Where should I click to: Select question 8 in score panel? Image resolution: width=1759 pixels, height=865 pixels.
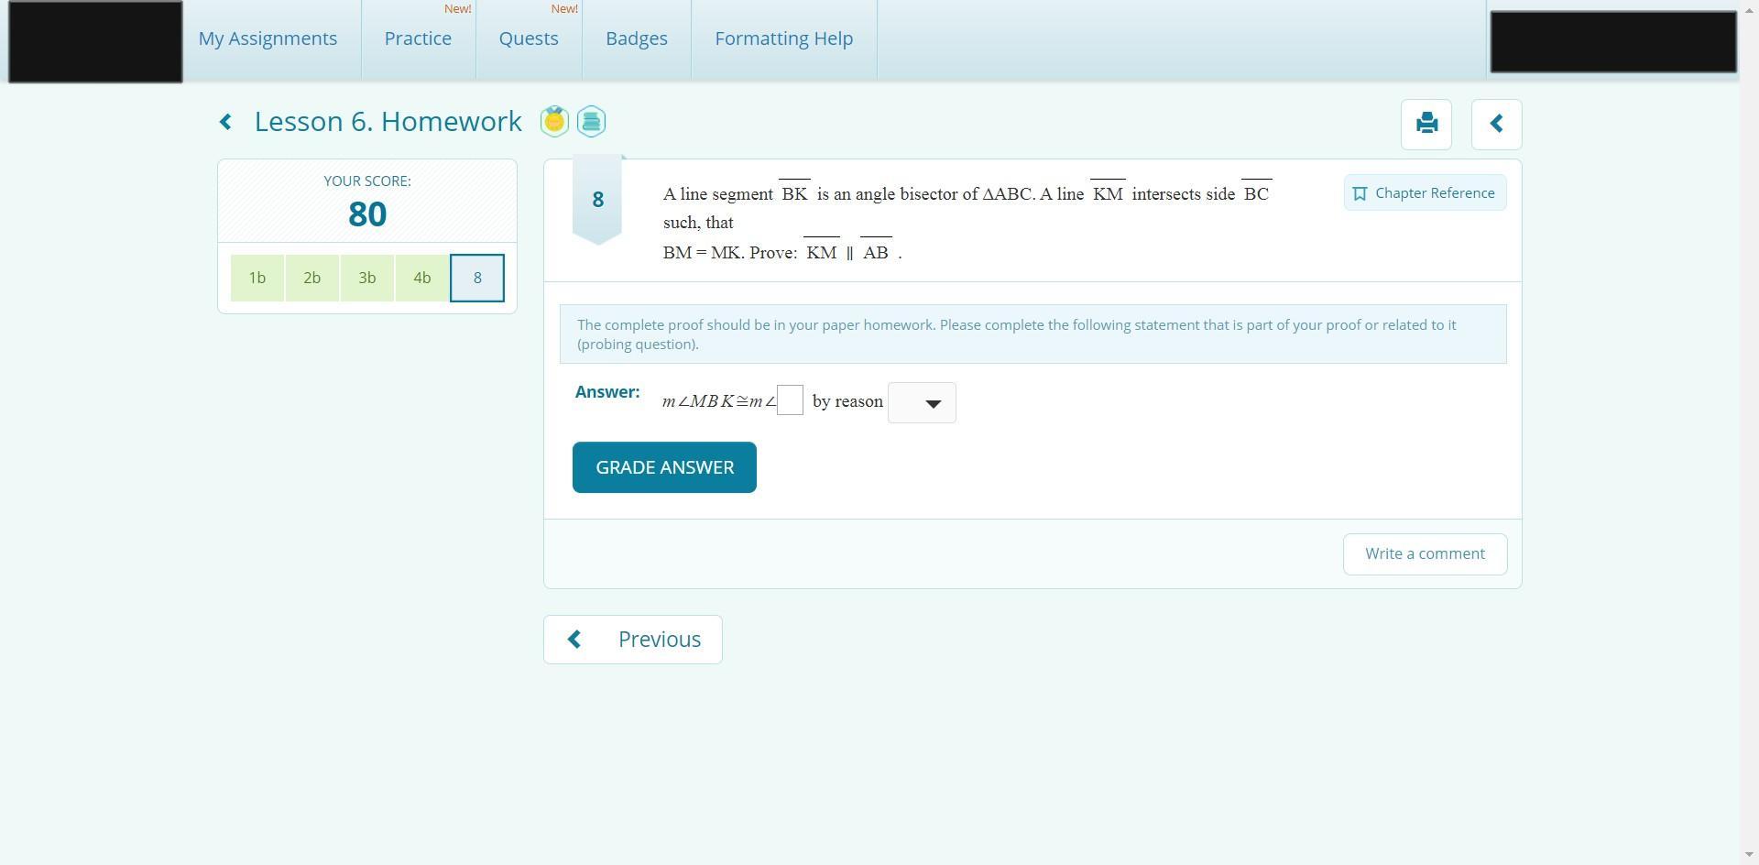coord(477,278)
